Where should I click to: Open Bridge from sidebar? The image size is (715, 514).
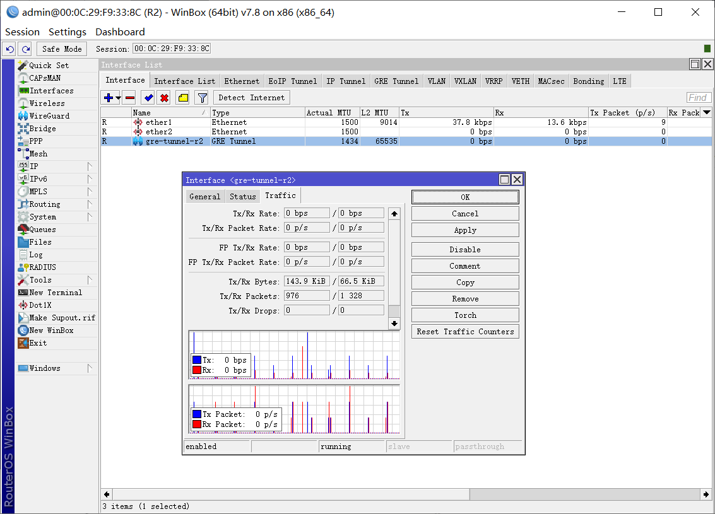pyautogui.click(x=42, y=129)
